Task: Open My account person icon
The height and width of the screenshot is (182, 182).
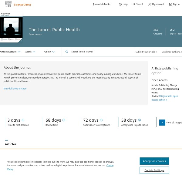Action: coord(150,4)
